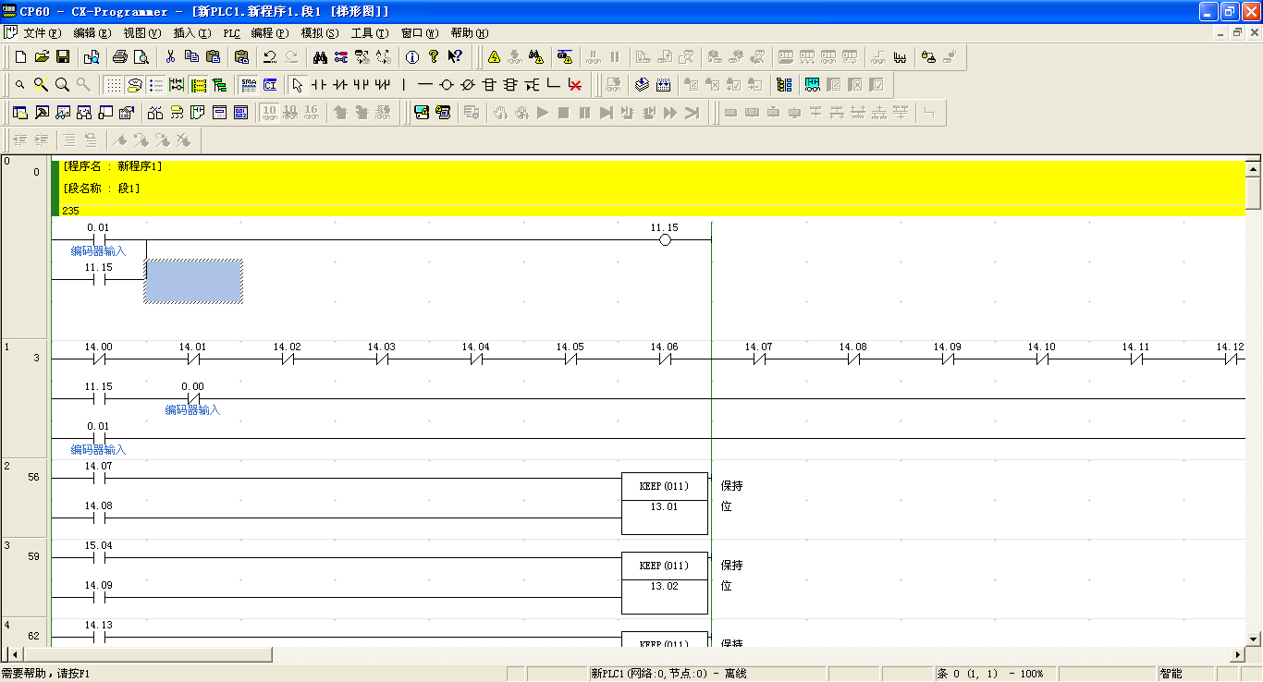This screenshot has width=1263, height=682.
Task: Click the red X delete line icon
Action: (575, 85)
